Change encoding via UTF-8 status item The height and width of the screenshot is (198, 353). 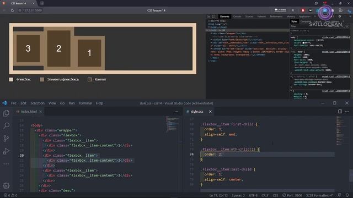click(253, 195)
